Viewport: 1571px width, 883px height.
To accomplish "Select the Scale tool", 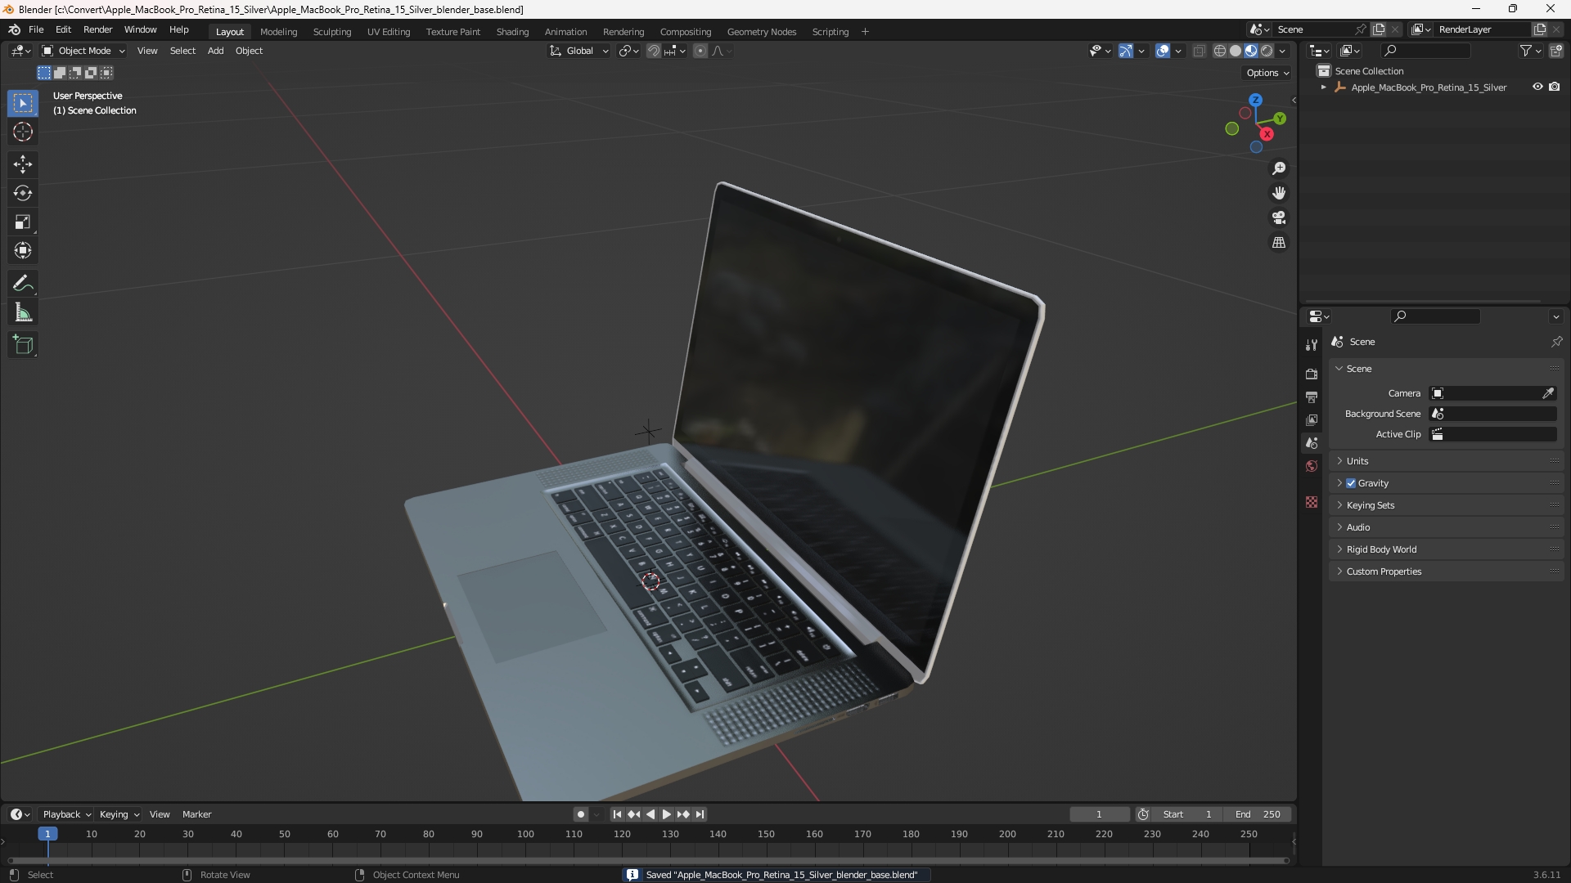I will (x=23, y=222).
